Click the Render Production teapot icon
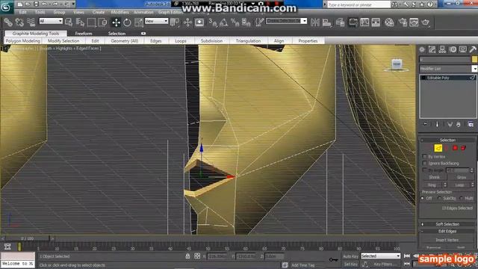The height and width of the screenshot is (269, 478). coord(426,22)
